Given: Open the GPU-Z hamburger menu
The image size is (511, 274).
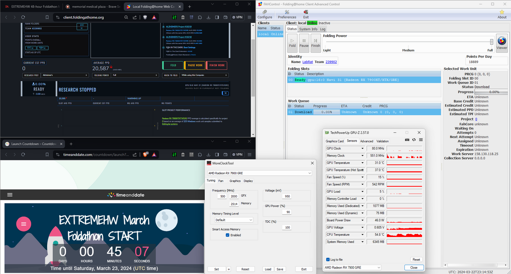Looking at the screenshot, I should 421,140.
